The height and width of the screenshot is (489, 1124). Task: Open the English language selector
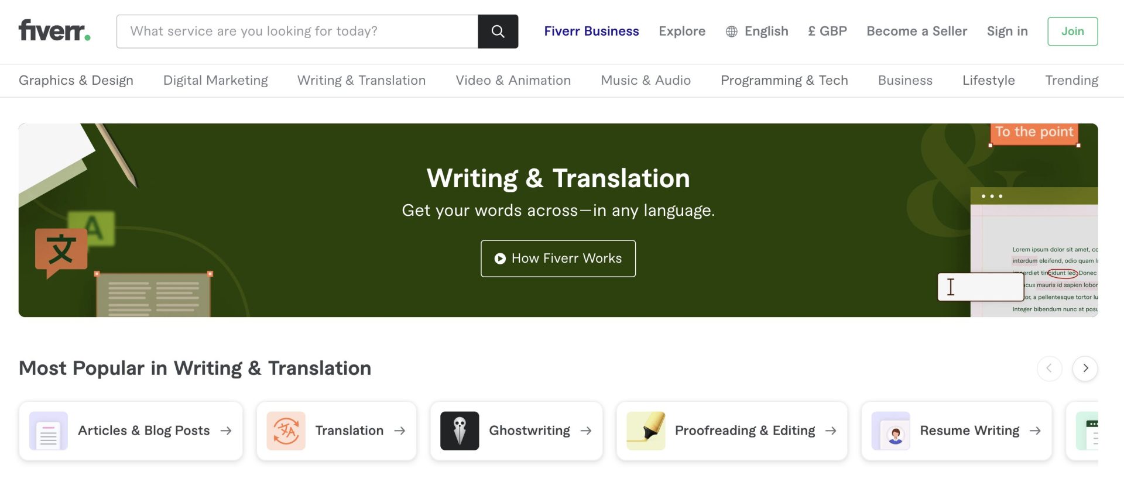766,32
